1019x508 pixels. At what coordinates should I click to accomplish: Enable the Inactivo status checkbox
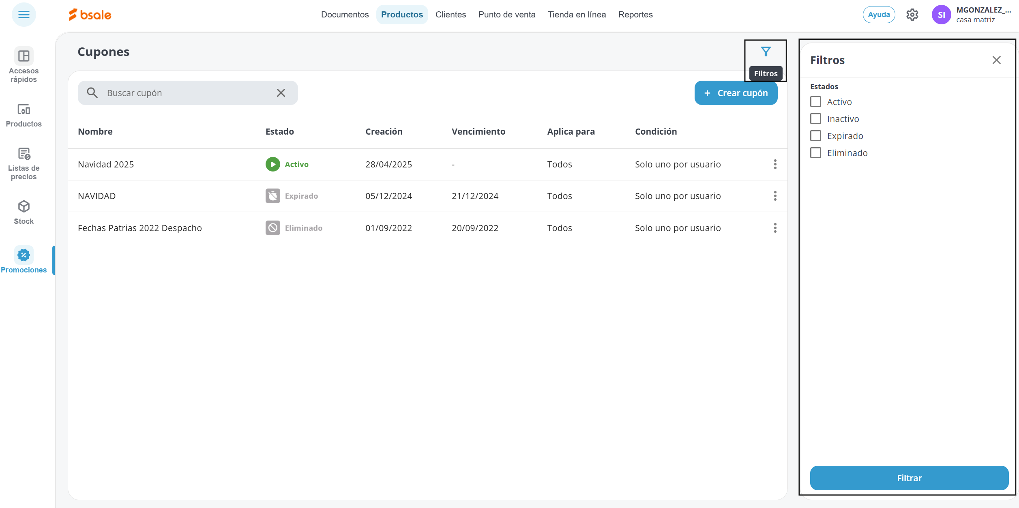(815, 119)
